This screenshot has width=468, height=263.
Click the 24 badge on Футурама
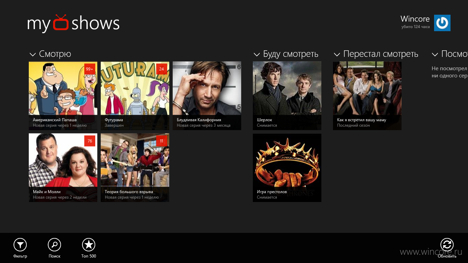pos(162,69)
